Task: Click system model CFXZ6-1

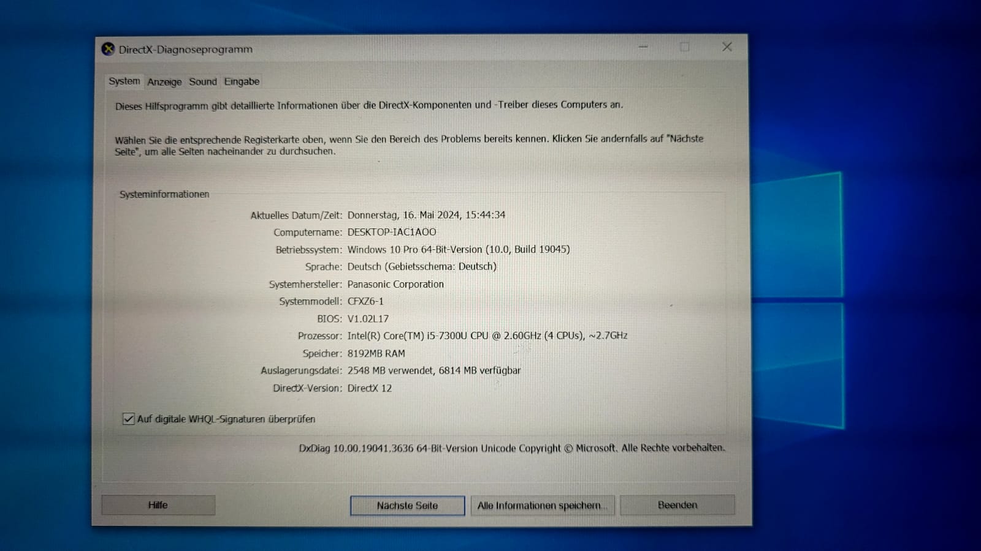Action: (x=365, y=301)
